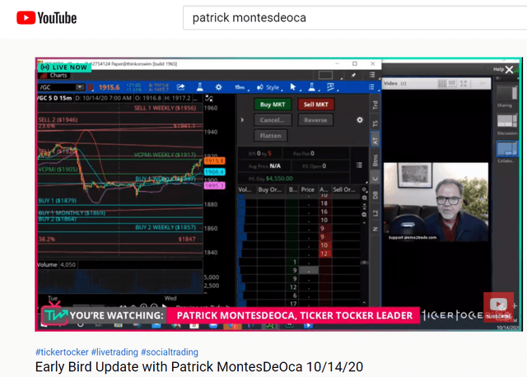Image resolution: width=527 pixels, height=377 pixels.
Task: Select the Collaboration layout thumbnail
Action: (x=507, y=148)
